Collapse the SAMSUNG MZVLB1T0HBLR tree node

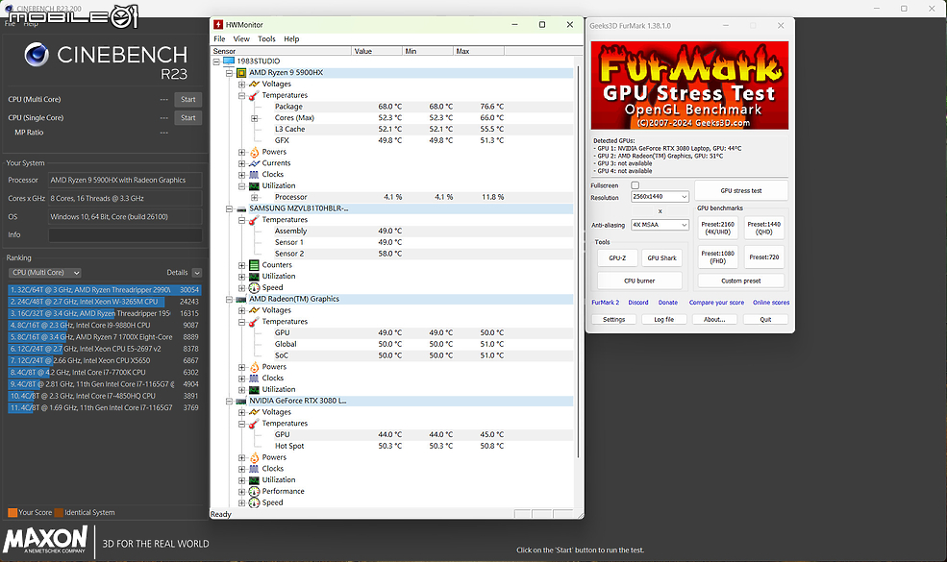pyautogui.click(x=229, y=208)
